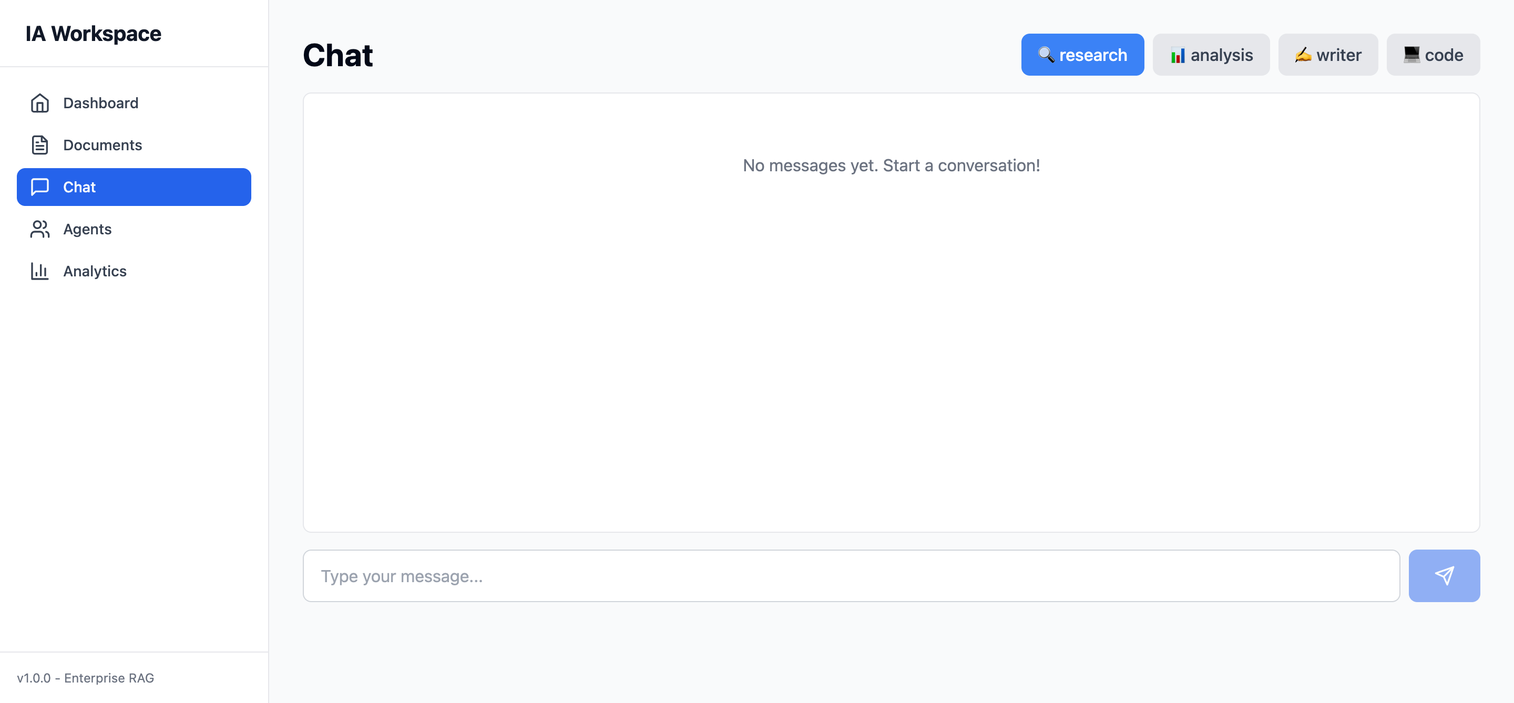1514x703 pixels.
Task: Go to Documents in sidebar
Action: click(103, 145)
